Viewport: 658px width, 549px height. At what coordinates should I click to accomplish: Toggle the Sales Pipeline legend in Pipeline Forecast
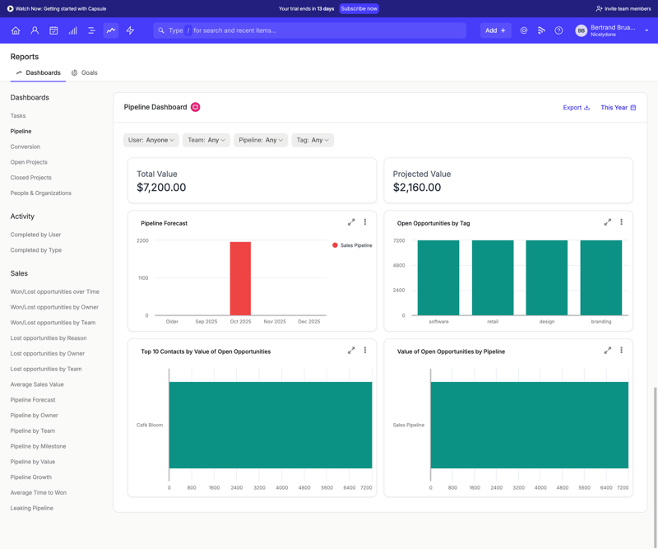pyautogui.click(x=352, y=245)
